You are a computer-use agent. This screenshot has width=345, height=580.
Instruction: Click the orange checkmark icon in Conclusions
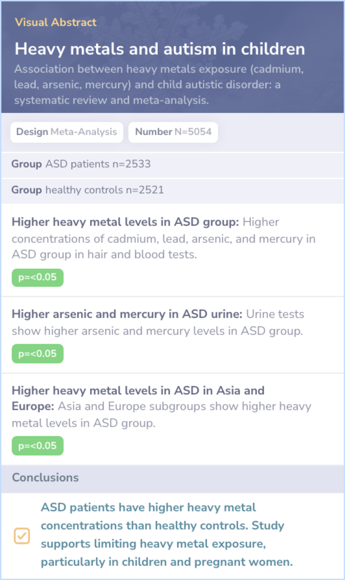tap(22, 536)
